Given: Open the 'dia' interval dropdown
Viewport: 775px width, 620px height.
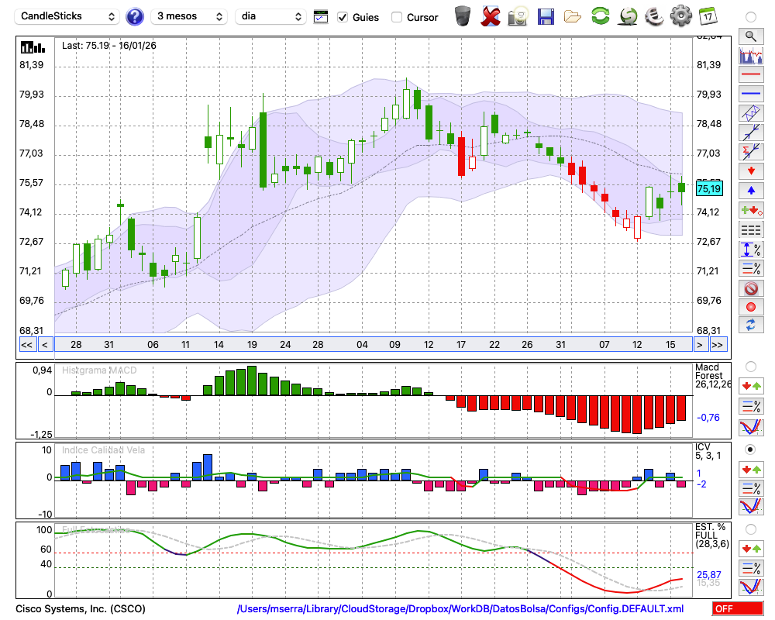Looking at the screenshot, I should click(270, 16).
